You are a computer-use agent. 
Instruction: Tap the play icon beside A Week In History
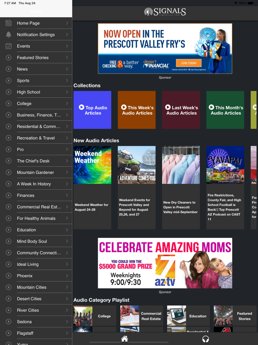coord(8,184)
